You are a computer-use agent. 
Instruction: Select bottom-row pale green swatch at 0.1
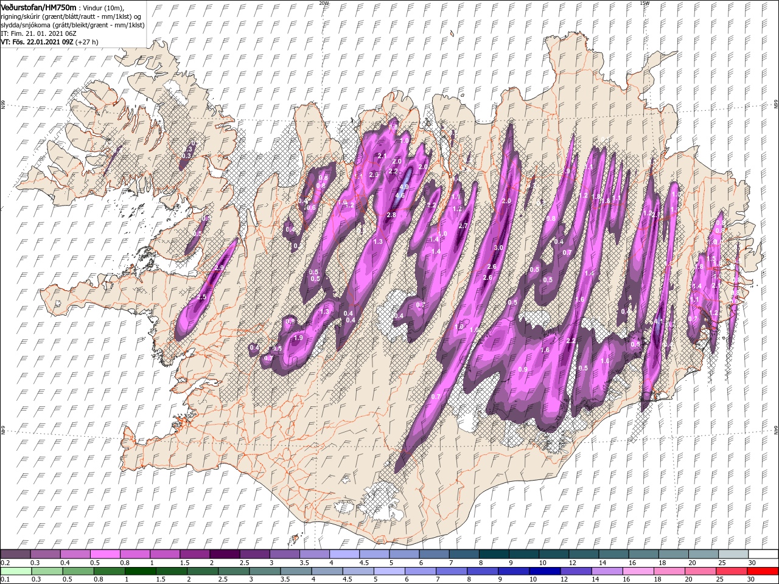[x=16, y=571]
